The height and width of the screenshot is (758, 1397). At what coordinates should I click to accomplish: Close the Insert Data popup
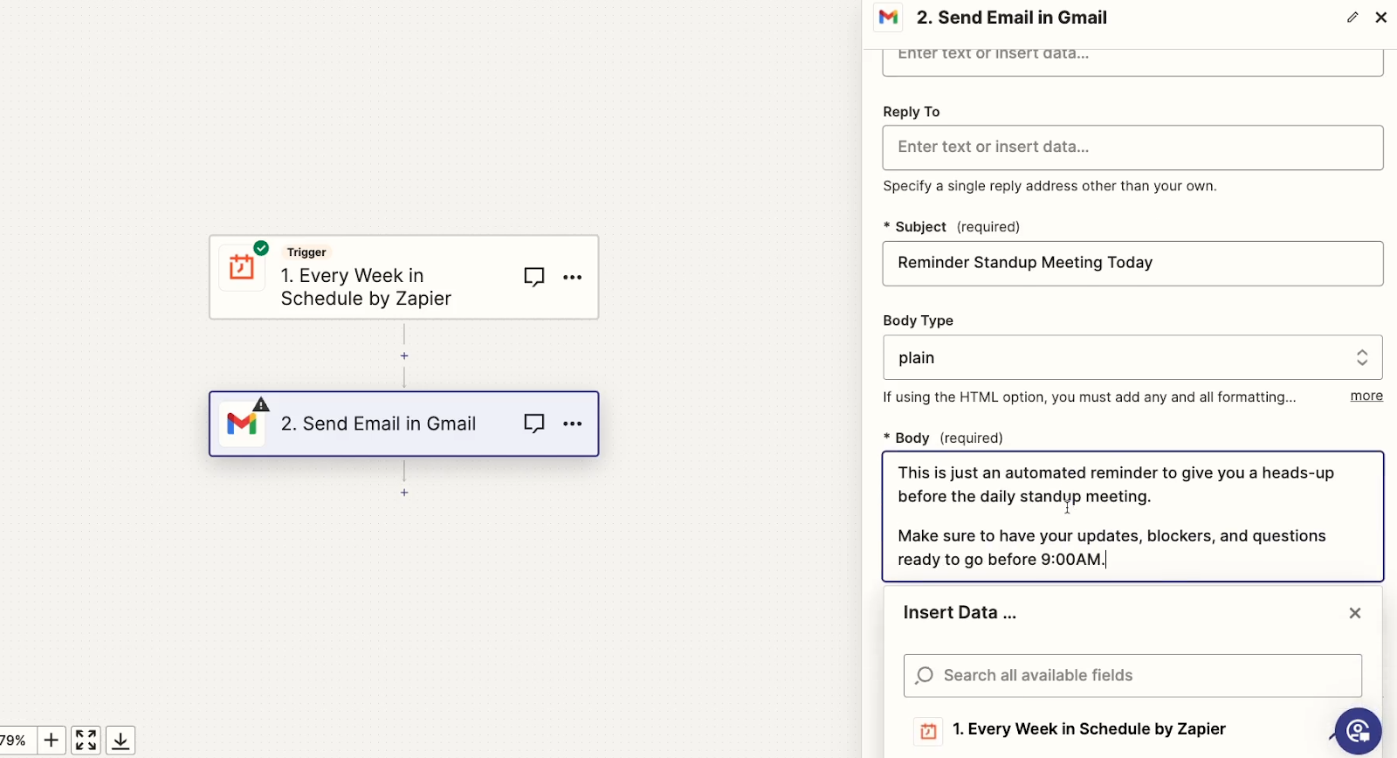[1355, 613]
